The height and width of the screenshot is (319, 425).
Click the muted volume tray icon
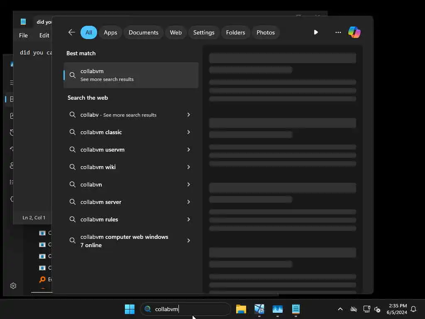[x=377, y=309]
